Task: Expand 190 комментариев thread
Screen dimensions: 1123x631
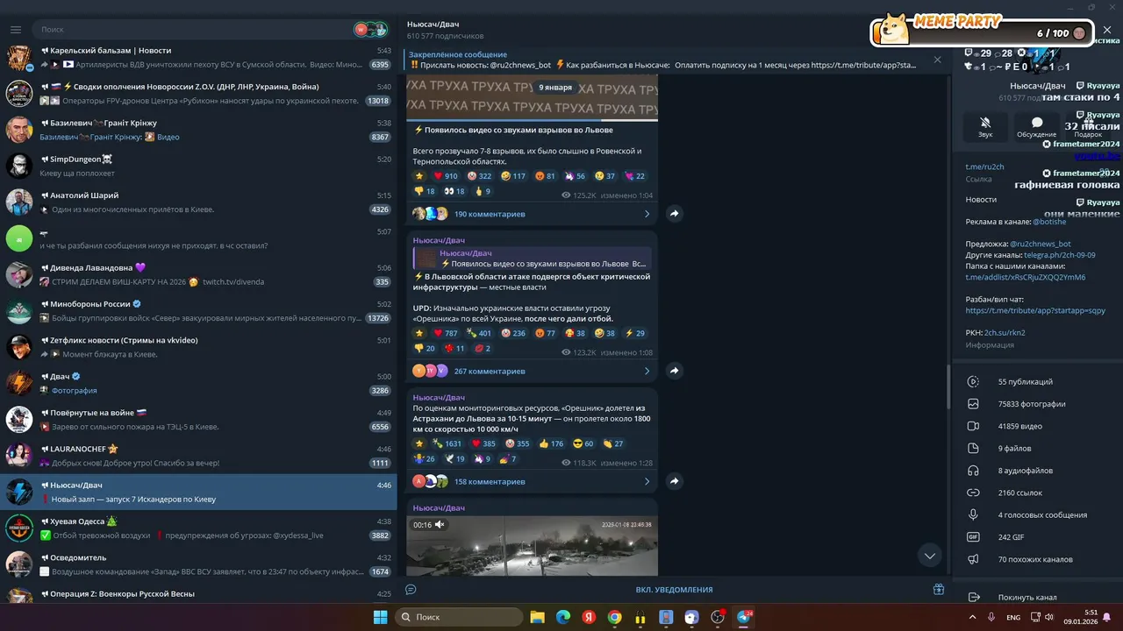Action: coord(533,214)
